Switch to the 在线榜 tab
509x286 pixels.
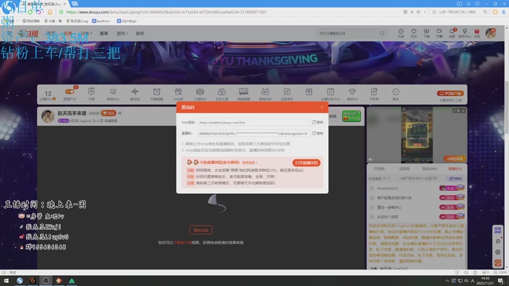[x=379, y=168]
